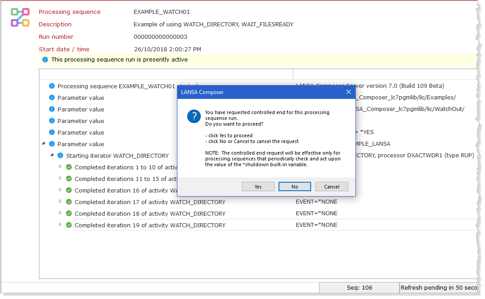Click green check icon for iteration 19
This screenshot has width=485, height=299.
pyautogui.click(x=69, y=225)
